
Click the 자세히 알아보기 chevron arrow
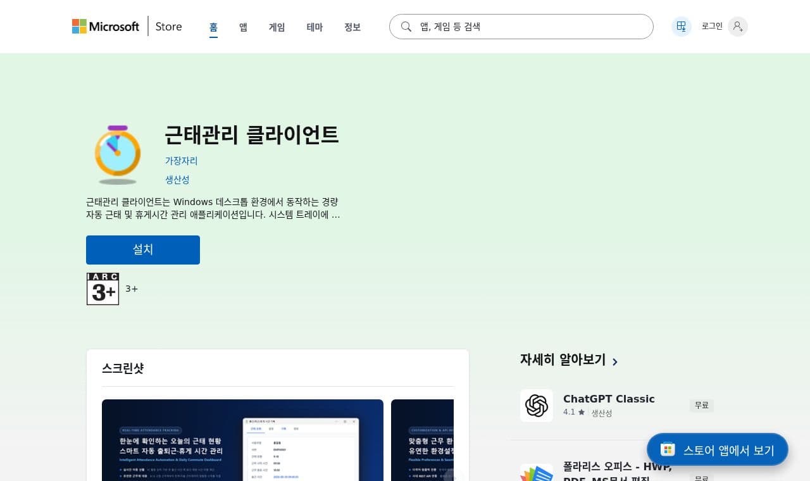[615, 361]
